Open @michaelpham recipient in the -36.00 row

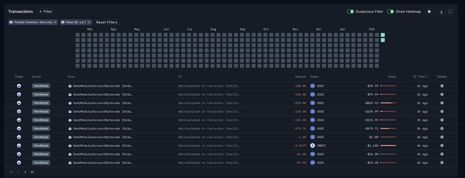click(209, 154)
